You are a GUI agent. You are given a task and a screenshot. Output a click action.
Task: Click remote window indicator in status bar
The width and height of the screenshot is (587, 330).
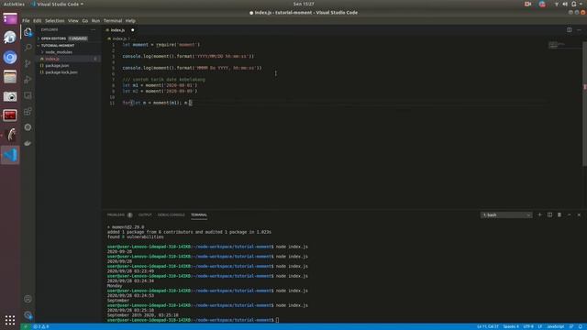tap(26, 326)
